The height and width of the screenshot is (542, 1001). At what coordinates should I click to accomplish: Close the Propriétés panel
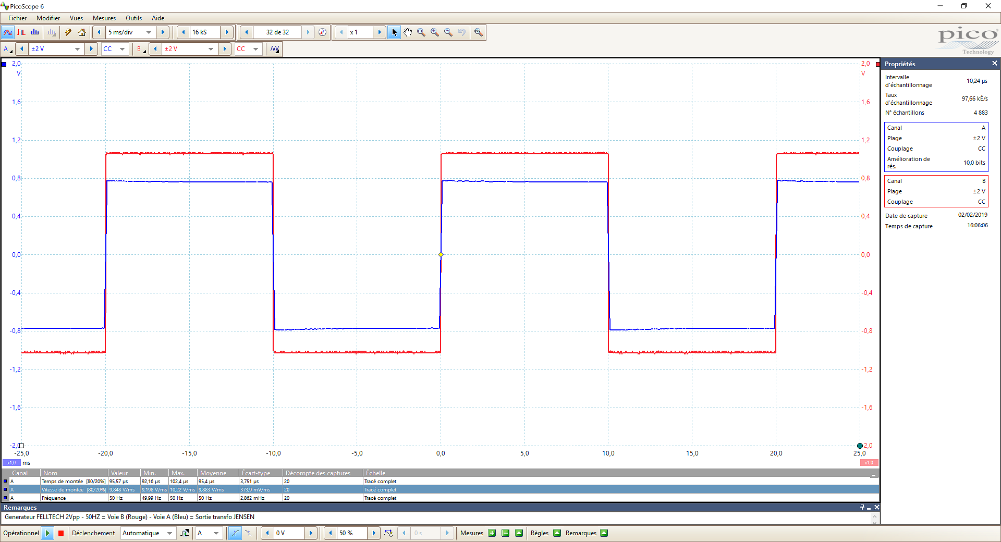click(994, 64)
